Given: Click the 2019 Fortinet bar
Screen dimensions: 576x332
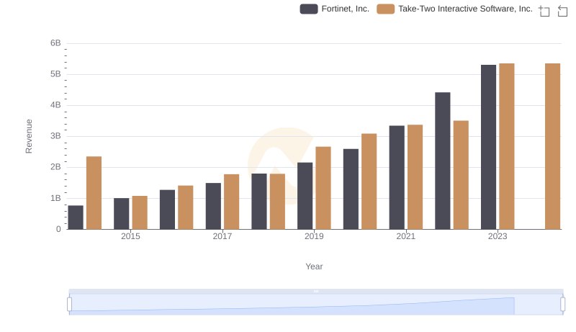Looking at the screenshot, I should coord(305,196).
